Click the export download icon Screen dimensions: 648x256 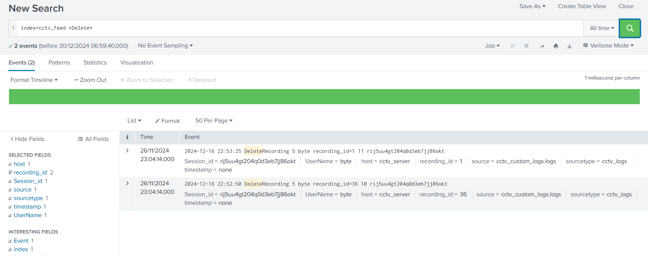click(569, 46)
